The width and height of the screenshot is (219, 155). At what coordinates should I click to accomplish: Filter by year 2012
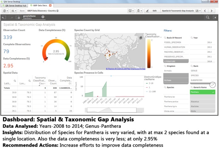click(x=203, y=52)
